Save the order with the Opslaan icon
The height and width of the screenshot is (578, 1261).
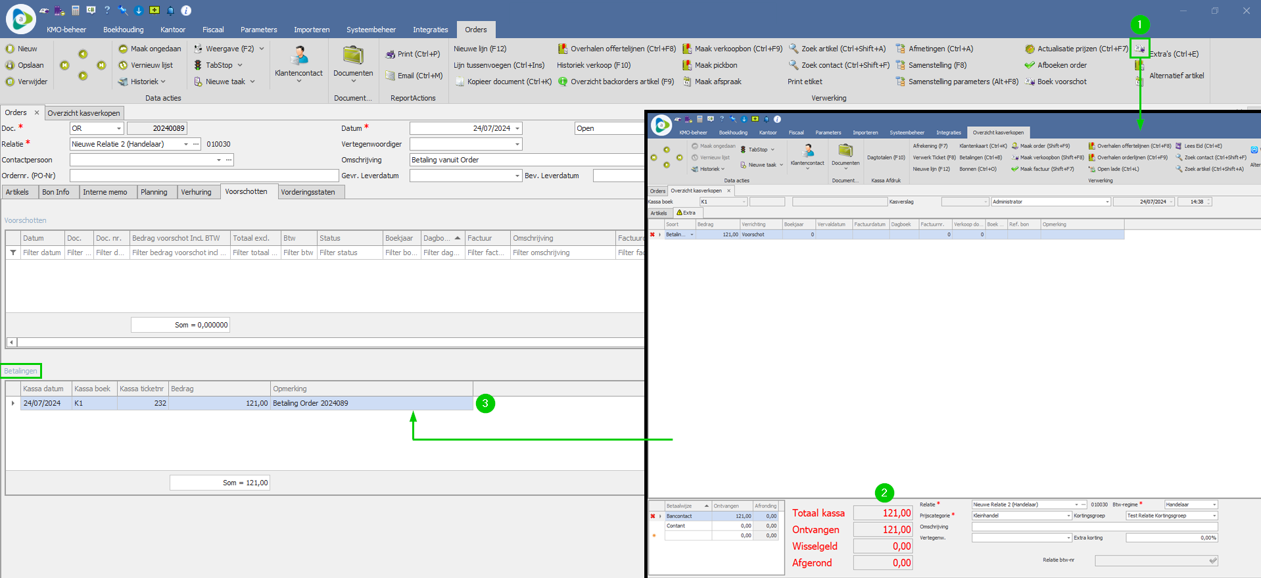[x=11, y=65]
